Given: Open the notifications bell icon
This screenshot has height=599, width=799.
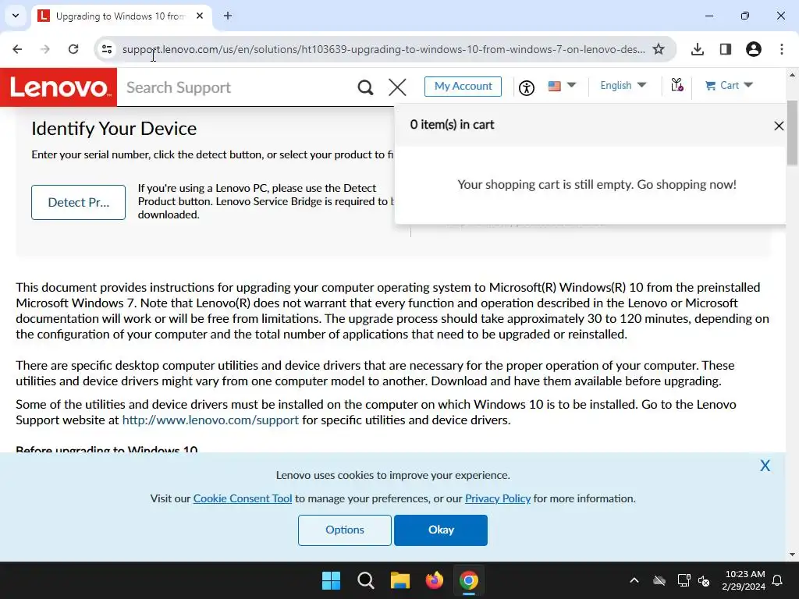Looking at the screenshot, I should 778,580.
